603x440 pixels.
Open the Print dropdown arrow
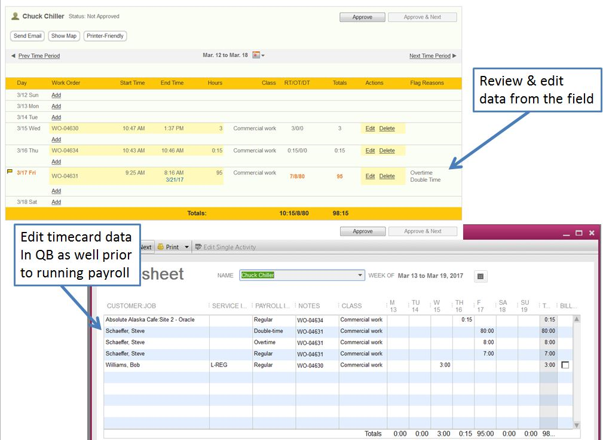pyautogui.click(x=186, y=247)
